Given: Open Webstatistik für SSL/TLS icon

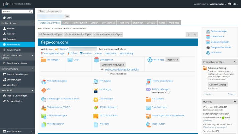Looking at the screenshot, I should (44, 108).
